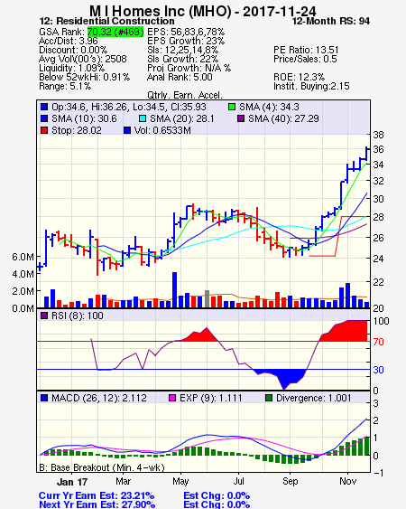The width and height of the screenshot is (406, 509).
Task: Click the EXP (9): 1.111 label
Action: 210,398
